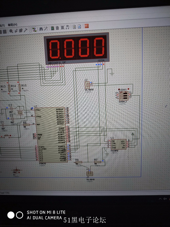This screenshot has height=227, width=170.
Task: Add a new sheet with page icon
Action: [57, 28]
